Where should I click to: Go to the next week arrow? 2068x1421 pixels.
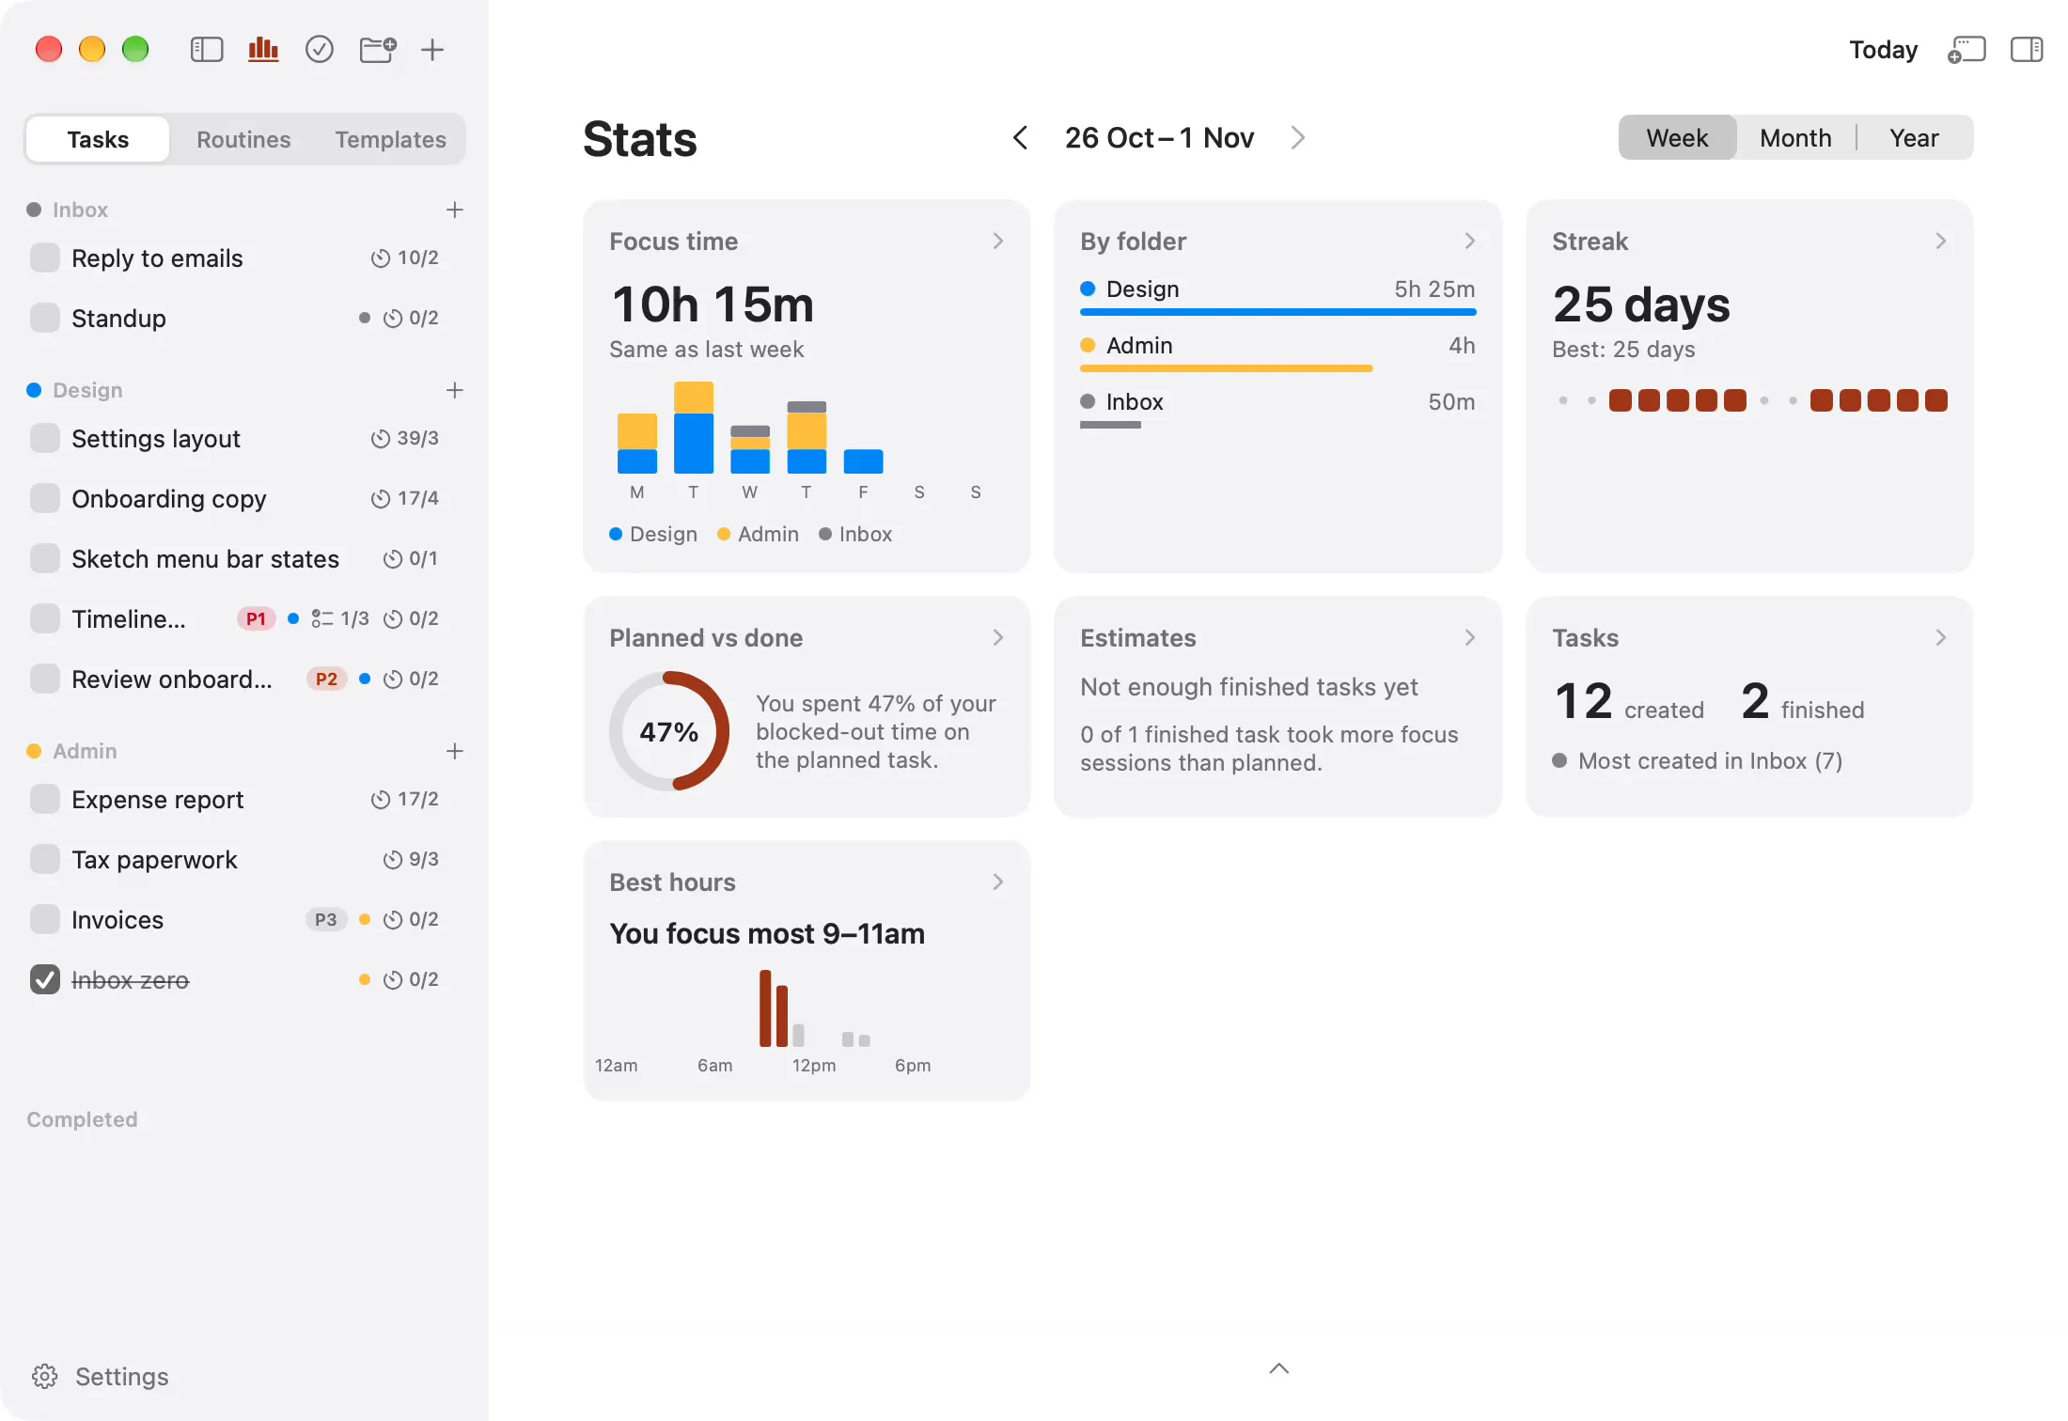click(x=1298, y=138)
